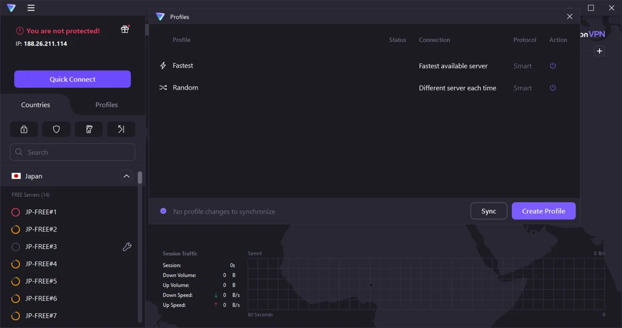Collapse the Japan server list

(127, 176)
